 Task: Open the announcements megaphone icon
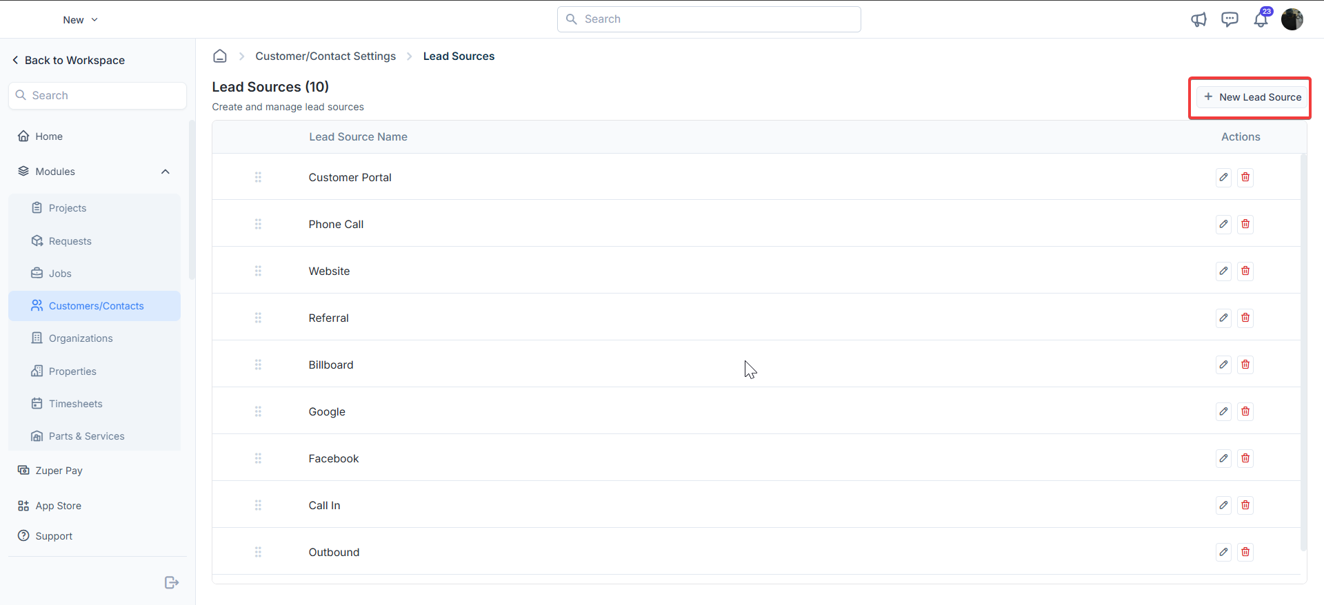click(x=1199, y=19)
